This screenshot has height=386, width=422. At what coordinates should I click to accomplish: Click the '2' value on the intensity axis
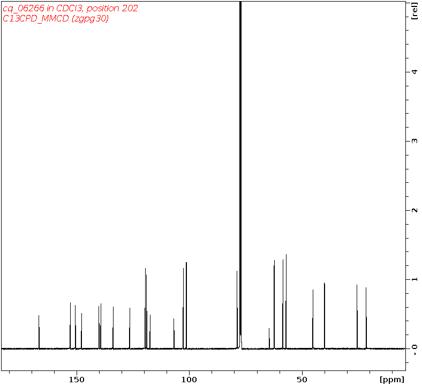coord(415,210)
